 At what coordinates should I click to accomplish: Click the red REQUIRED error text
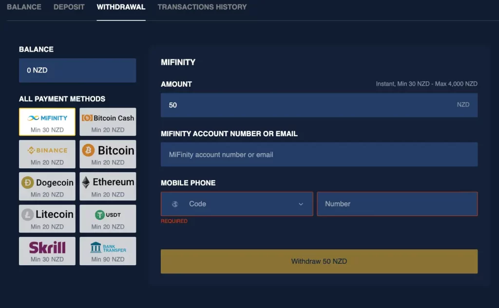click(x=174, y=221)
